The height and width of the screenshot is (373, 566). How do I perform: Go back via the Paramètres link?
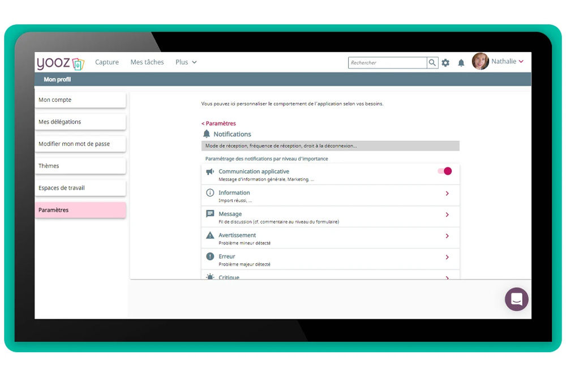click(x=219, y=123)
